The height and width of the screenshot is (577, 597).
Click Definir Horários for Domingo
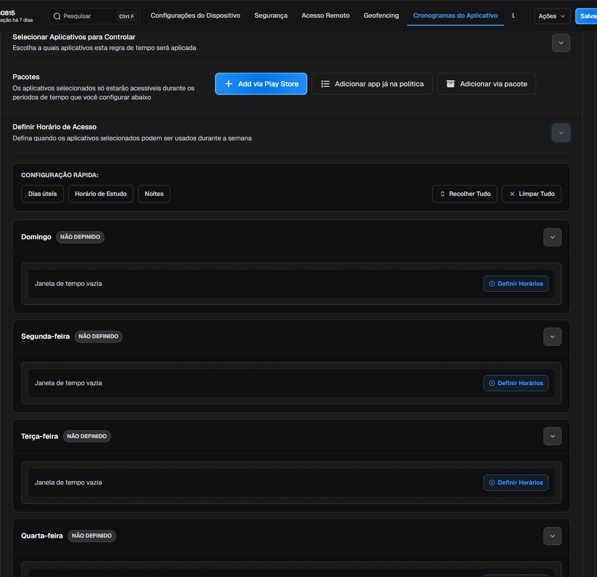click(x=516, y=284)
